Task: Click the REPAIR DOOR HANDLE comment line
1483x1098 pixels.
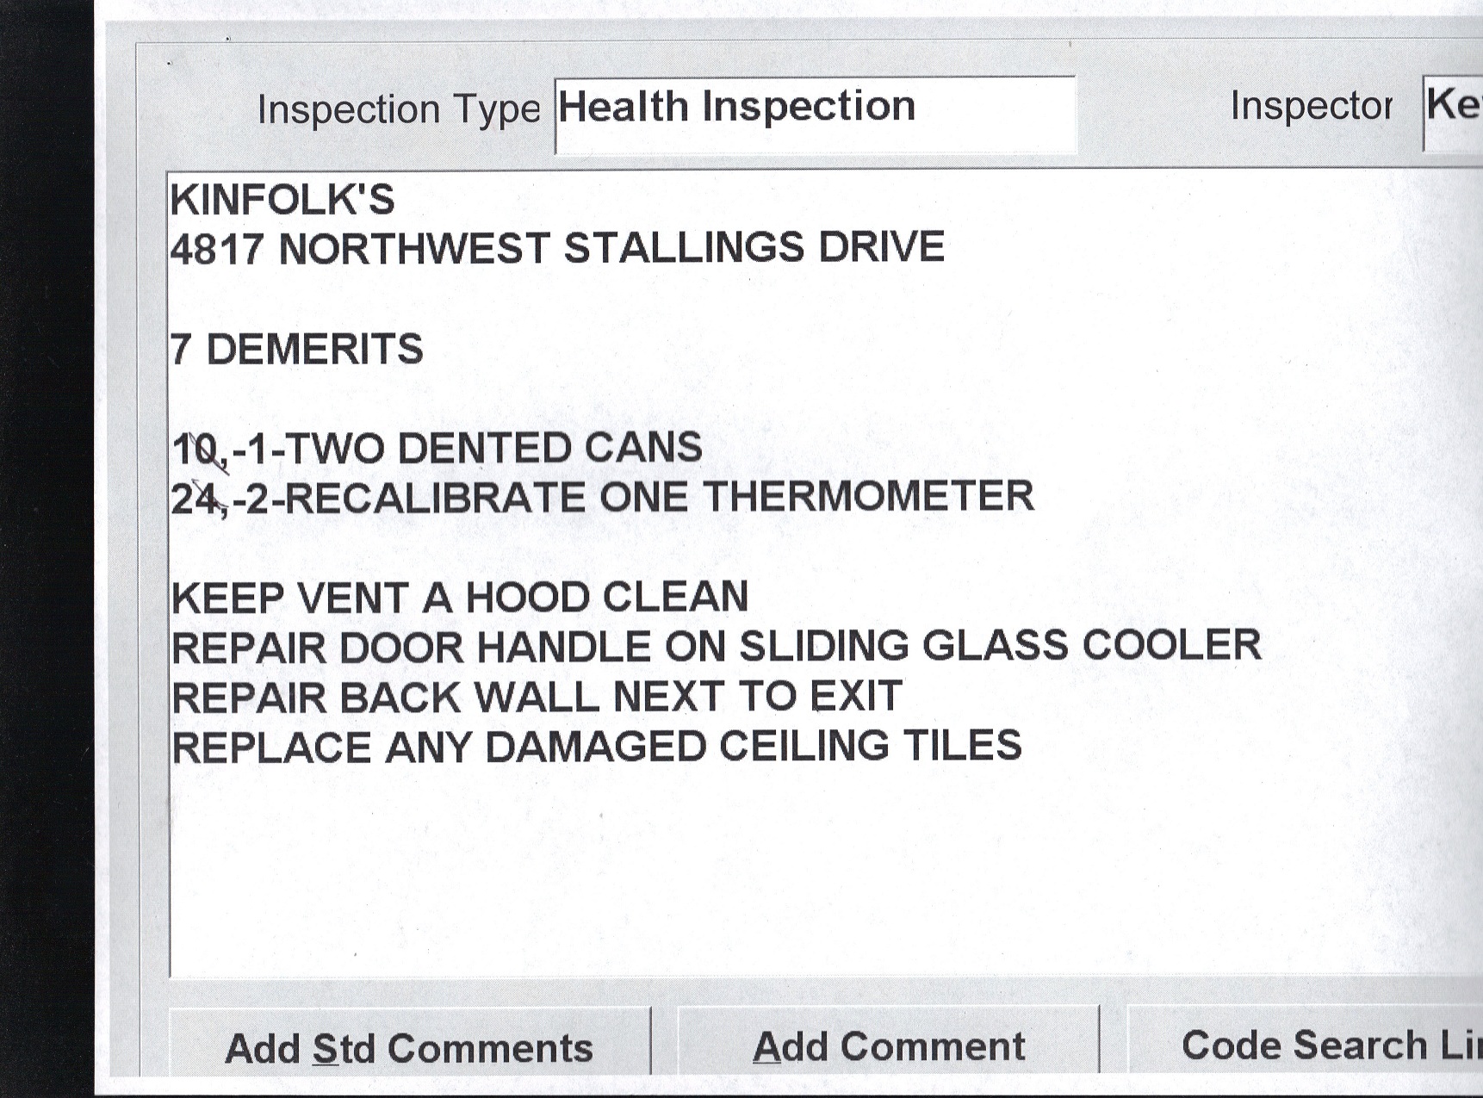Action: (x=716, y=647)
